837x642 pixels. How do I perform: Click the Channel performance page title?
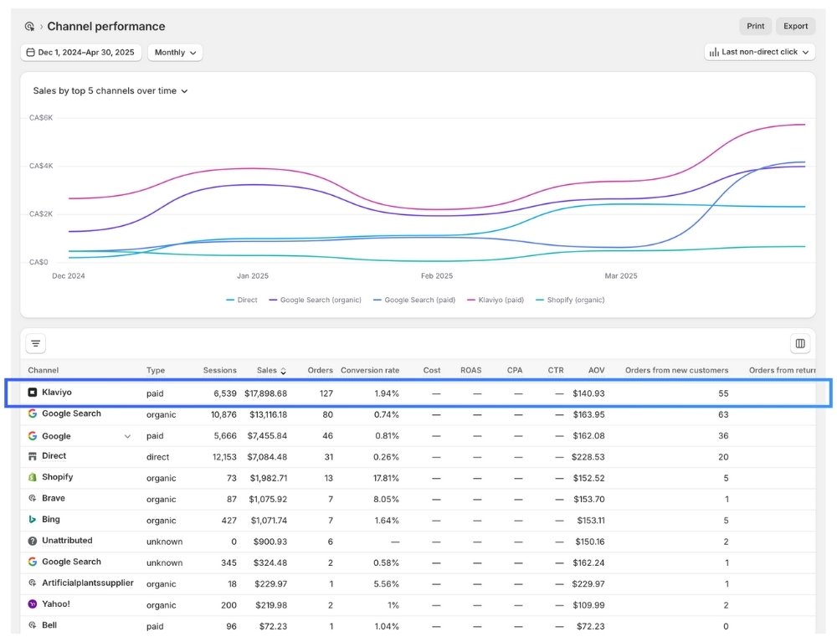pyautogui.click(x=106, y=26)
